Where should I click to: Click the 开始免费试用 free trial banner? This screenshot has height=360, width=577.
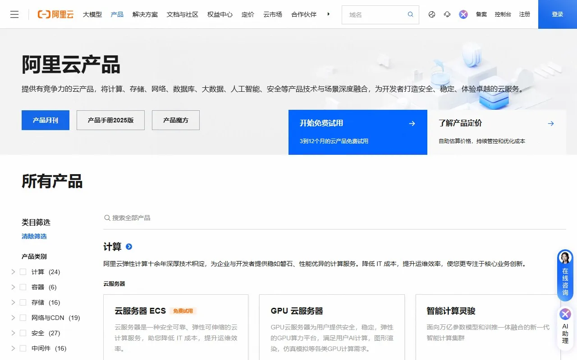point(357,132)
